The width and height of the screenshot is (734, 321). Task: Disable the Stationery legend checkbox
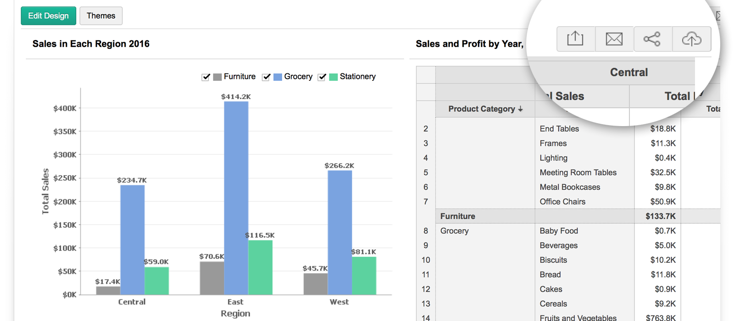tap(322, 77)
